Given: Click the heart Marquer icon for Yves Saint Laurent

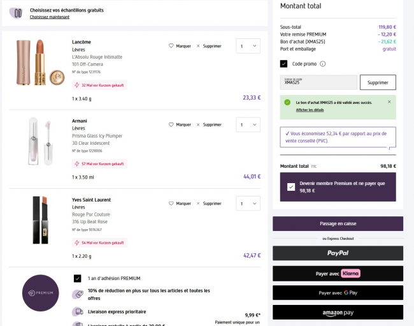Looking at the screenshot, I should coord(171,204).
